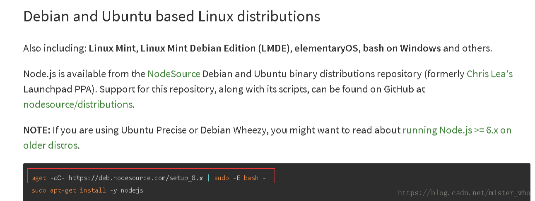The height and width of the screenshot is (201, 535).
Task: Click the bold text 'elementaryOS'
Action: pos(327,48)
